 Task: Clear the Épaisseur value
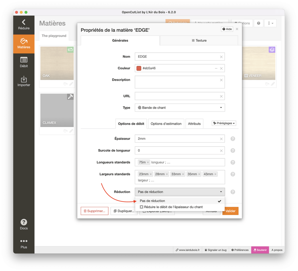pyautogui.click(x=221, y=139)
